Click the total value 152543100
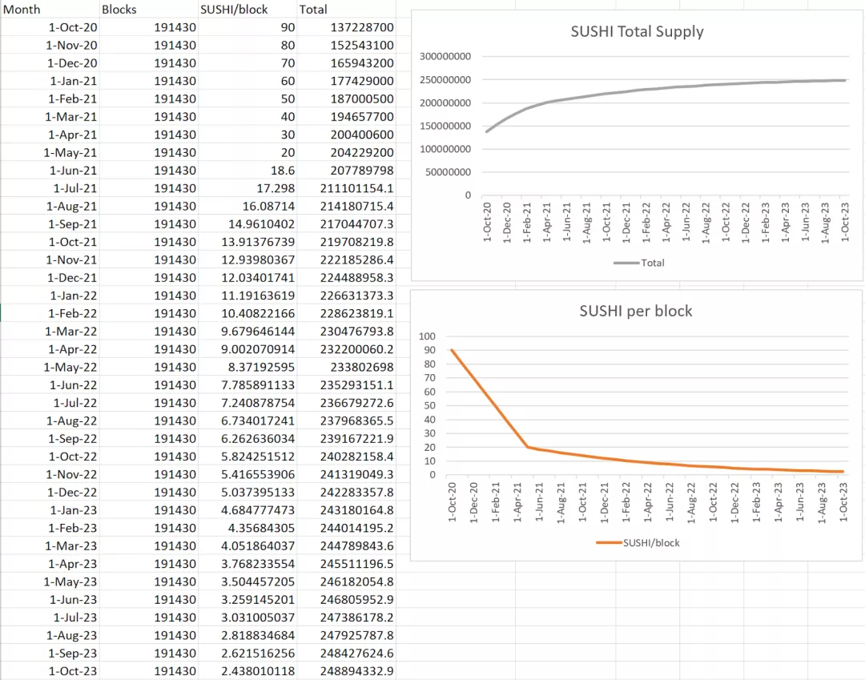Viewport: 865px width, 680px height. click(346, 45)
